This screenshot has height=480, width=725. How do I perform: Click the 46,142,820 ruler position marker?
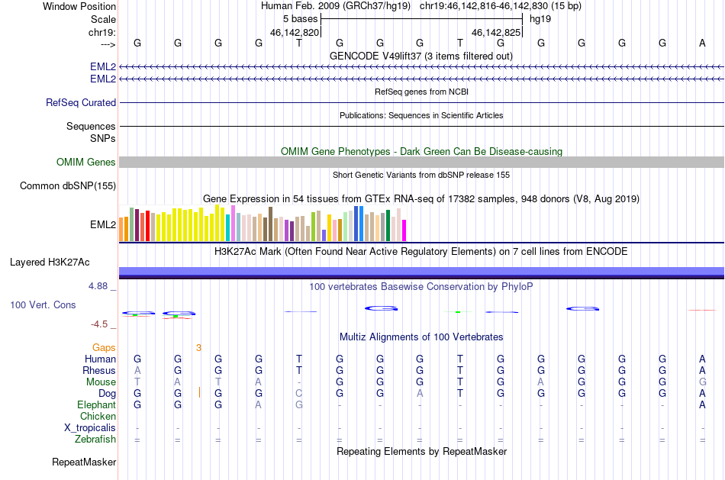[295, 32]
